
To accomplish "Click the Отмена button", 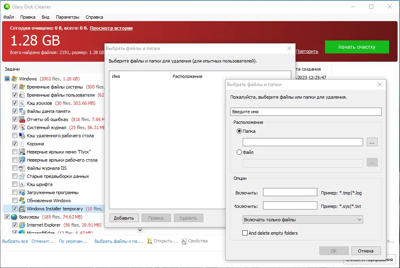I will [366, 251].
